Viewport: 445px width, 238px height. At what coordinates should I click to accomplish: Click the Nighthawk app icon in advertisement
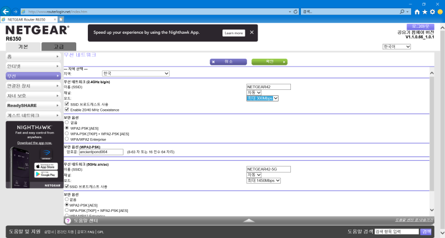[x=46, y=154]
